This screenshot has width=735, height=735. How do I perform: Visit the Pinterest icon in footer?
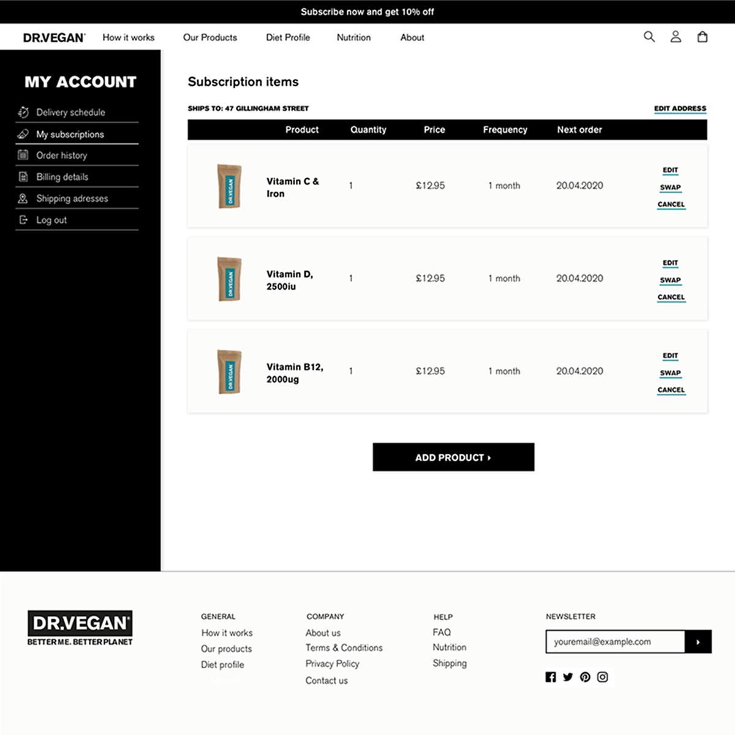[x=585, y=677]
